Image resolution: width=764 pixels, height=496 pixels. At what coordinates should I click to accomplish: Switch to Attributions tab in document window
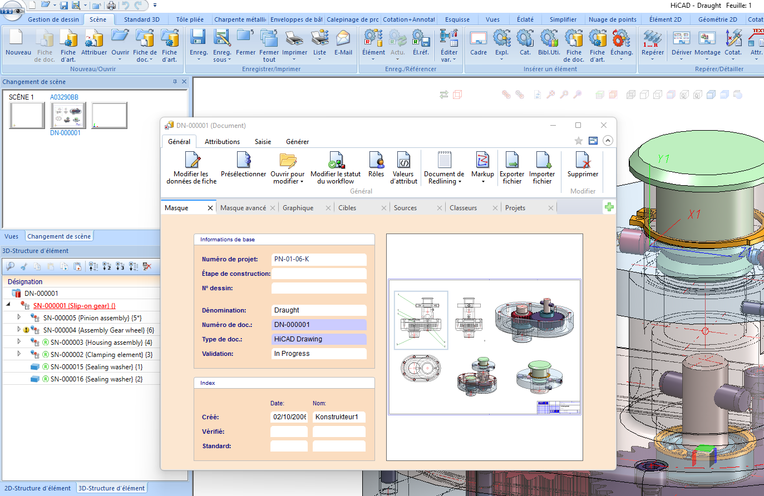click(222, 142)
